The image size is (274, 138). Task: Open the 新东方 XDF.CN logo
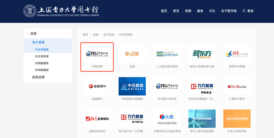pos(202,54)
